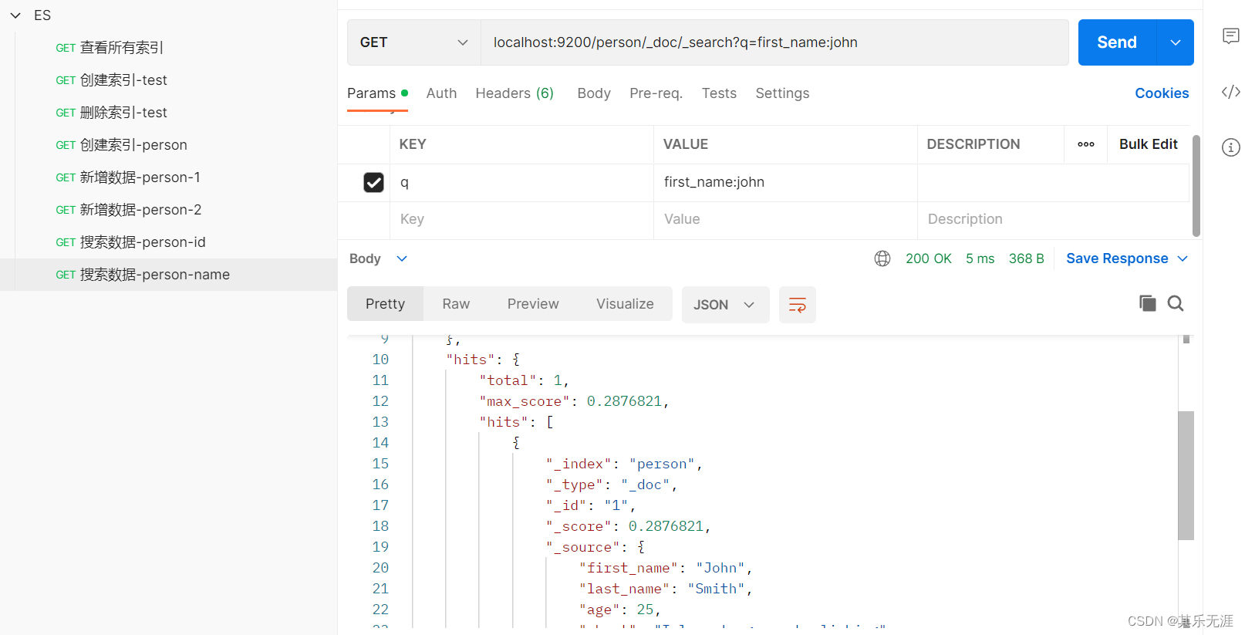Expand the Send button arrow menu

click(x=1176, y=42)
